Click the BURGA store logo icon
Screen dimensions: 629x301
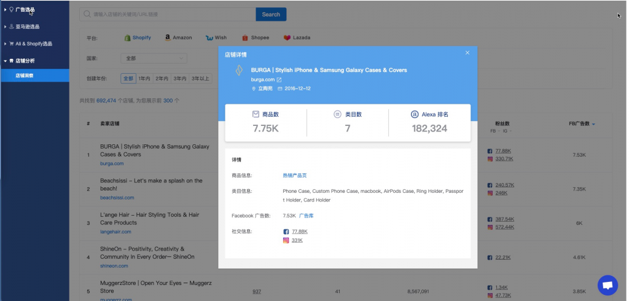[239, 70]
